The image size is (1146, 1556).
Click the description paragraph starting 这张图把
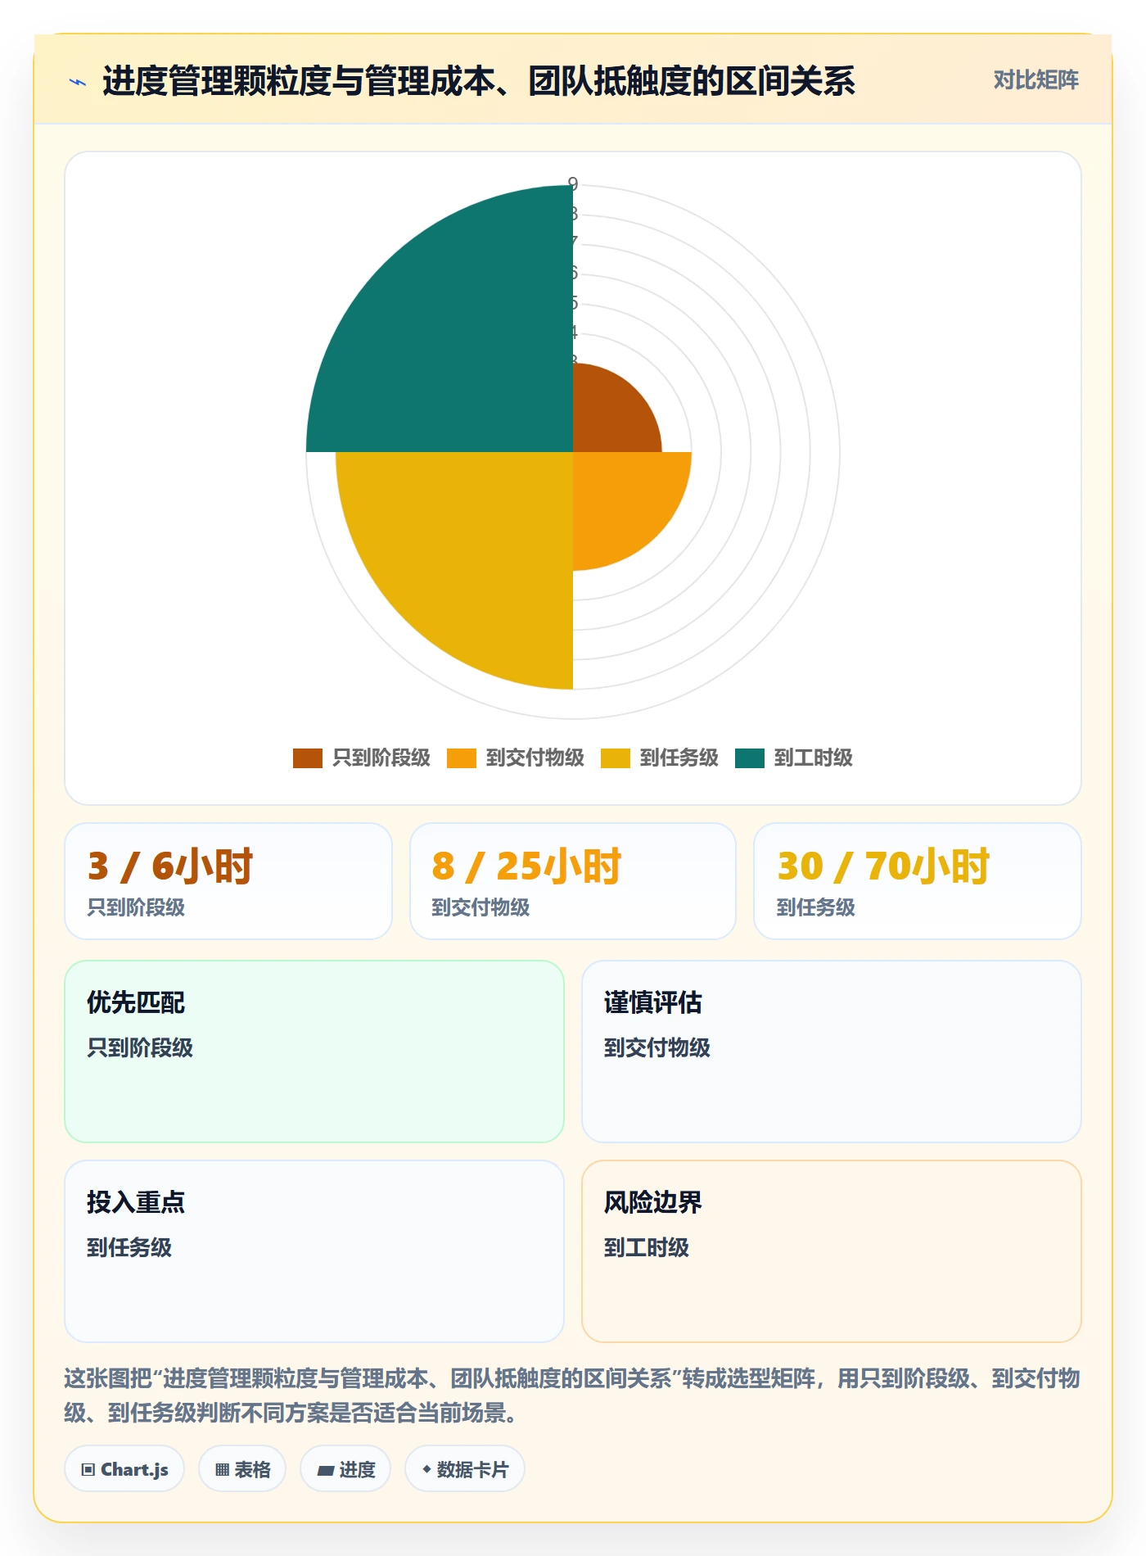click(572, 1395)
